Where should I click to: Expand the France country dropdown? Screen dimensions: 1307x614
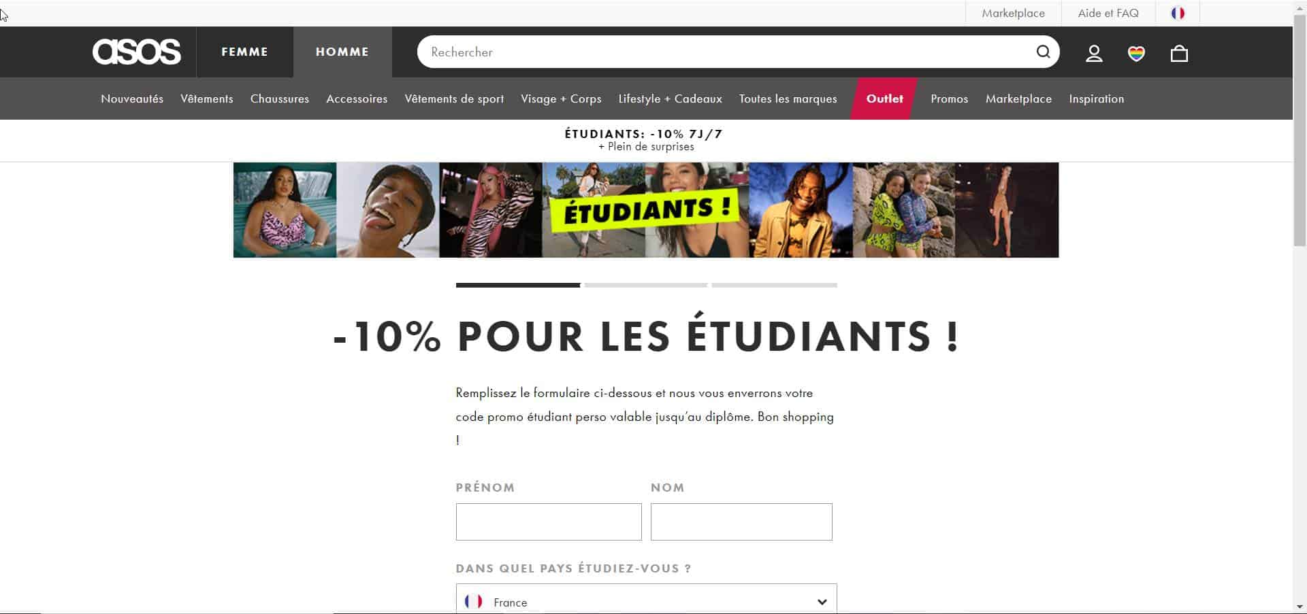tap(646, 599)
